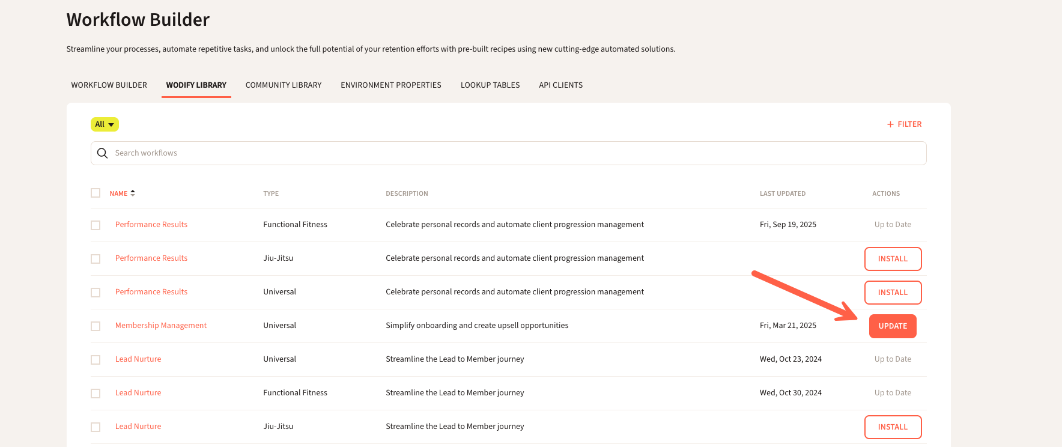Open the Functional Fitness Lead Nurture link
Screen dimensions: 1062x447
(x=138, y=393)
